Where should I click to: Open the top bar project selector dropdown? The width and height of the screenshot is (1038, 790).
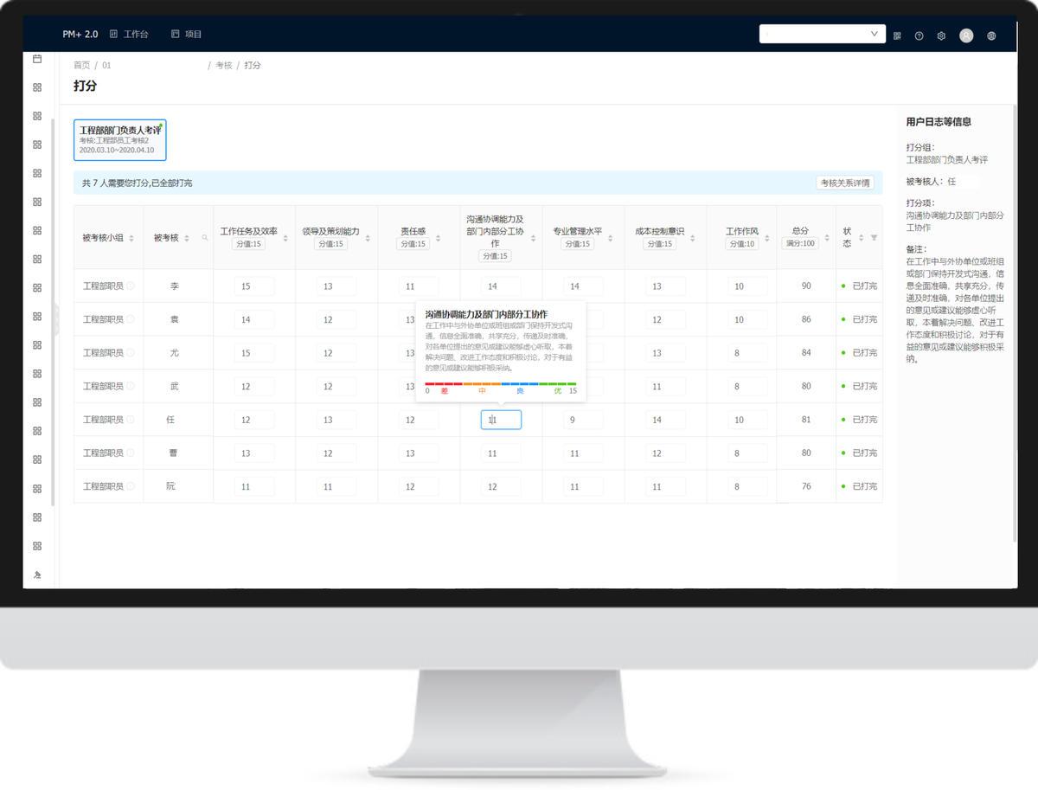pos(822,34)
